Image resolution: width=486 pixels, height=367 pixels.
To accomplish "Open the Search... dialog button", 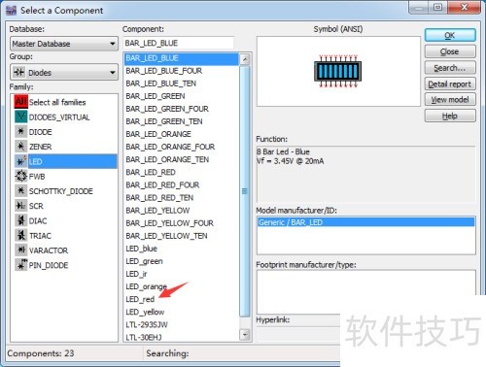I will 450,68.
